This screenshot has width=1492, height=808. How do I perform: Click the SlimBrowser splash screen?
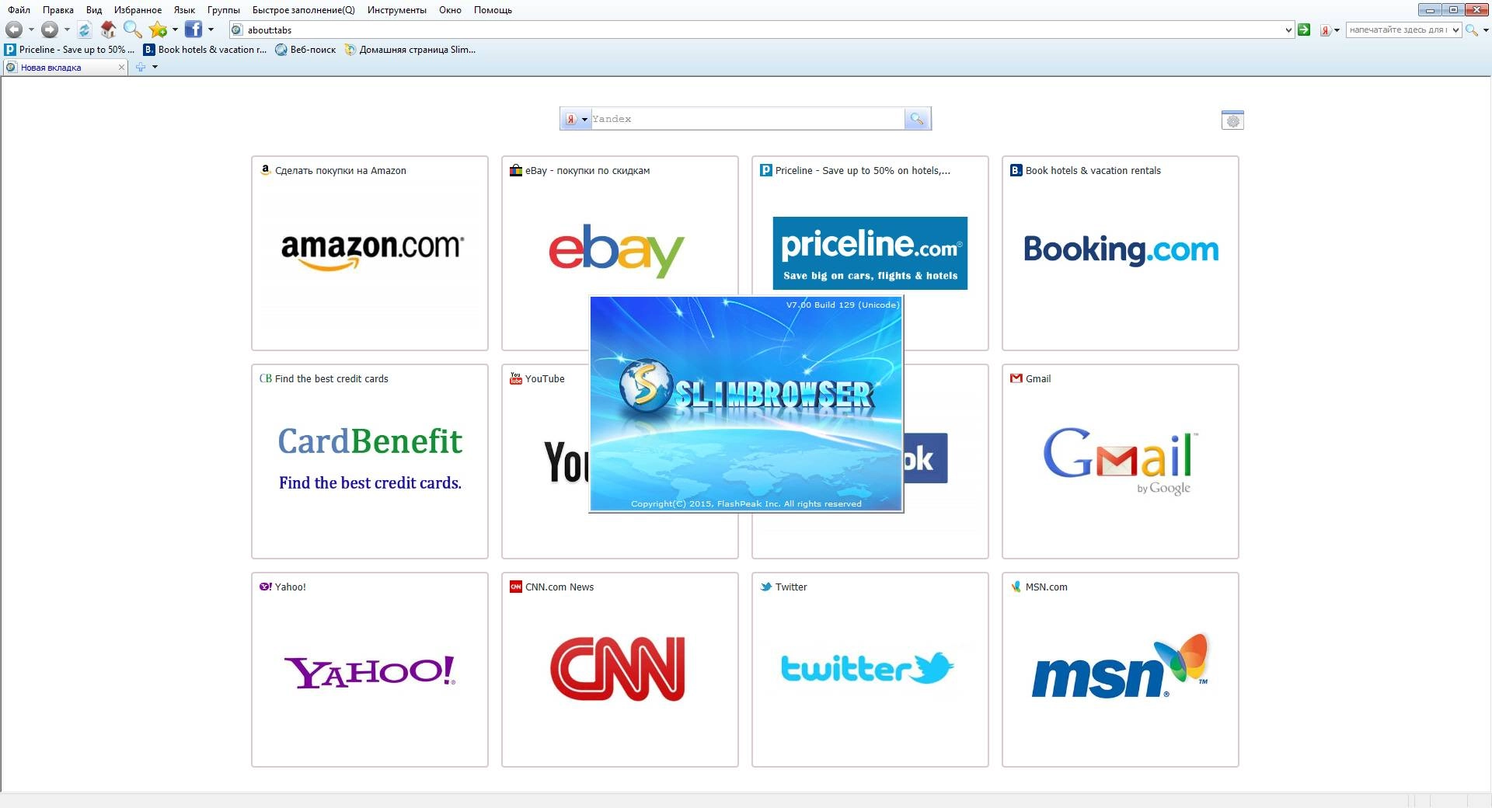tap(746, 404)
